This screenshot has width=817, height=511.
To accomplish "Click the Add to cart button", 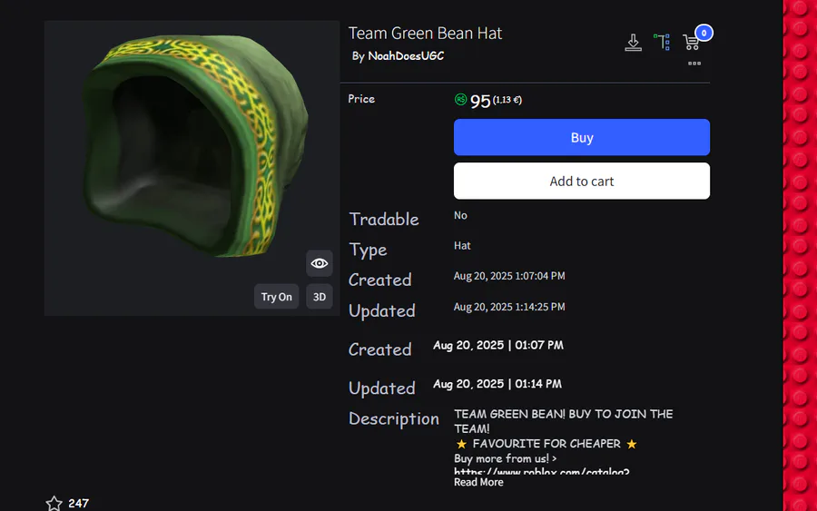I will [582, 182].
